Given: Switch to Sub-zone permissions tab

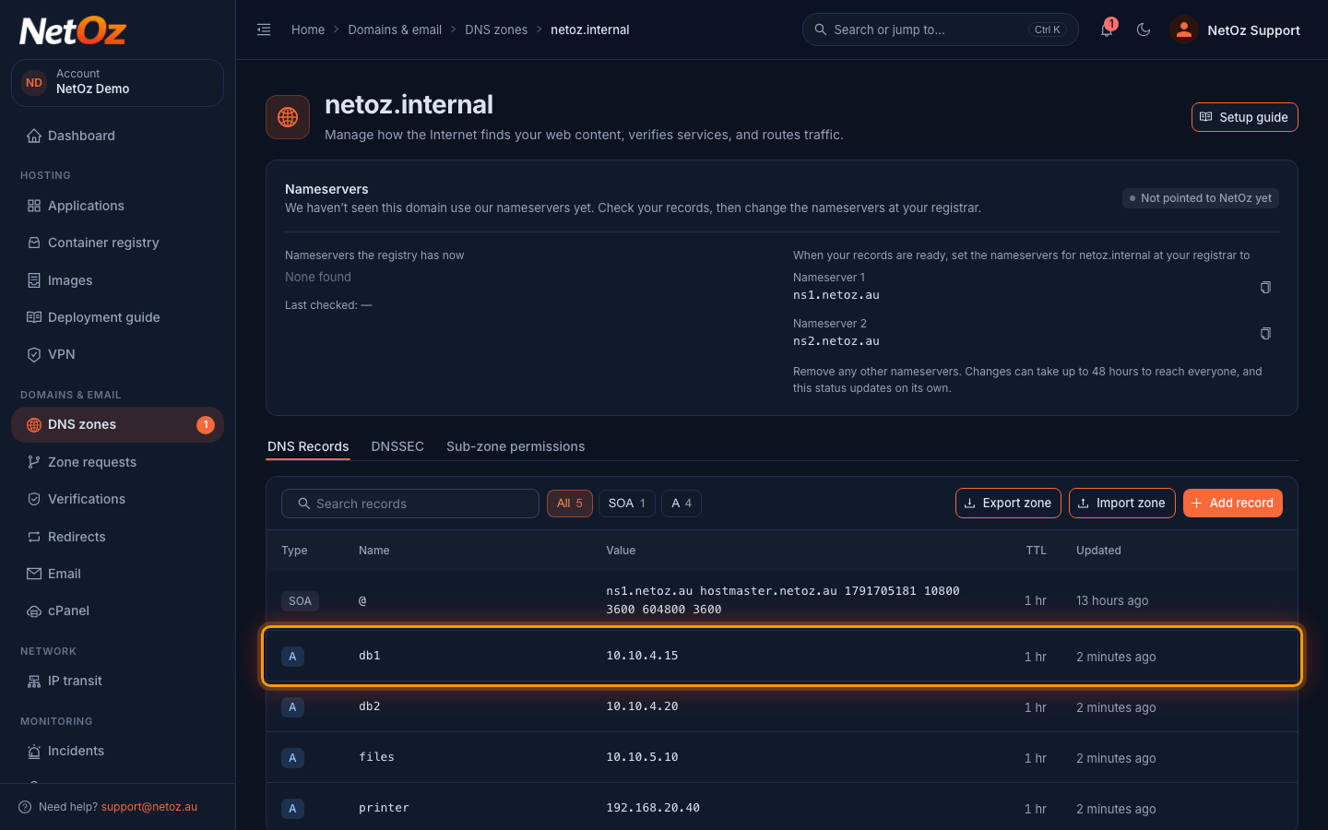Looking at the screenshot, I should pos(516,446).
